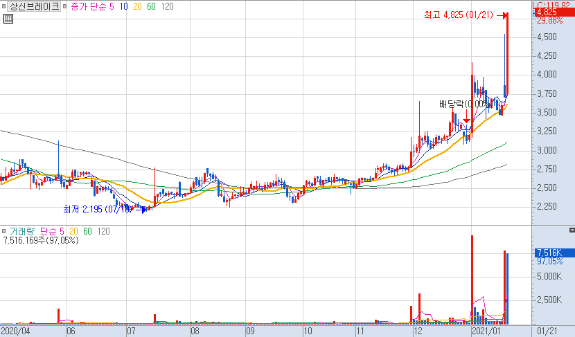Click the 2,500 price axis label
The height and width of the screenshot is (337, 575).
pos(547,188)
